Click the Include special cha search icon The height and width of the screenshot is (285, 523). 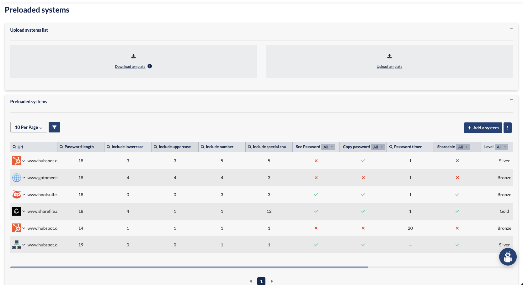tap(250, 147)
